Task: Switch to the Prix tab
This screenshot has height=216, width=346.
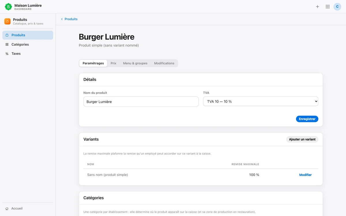Action: [114, 63]
